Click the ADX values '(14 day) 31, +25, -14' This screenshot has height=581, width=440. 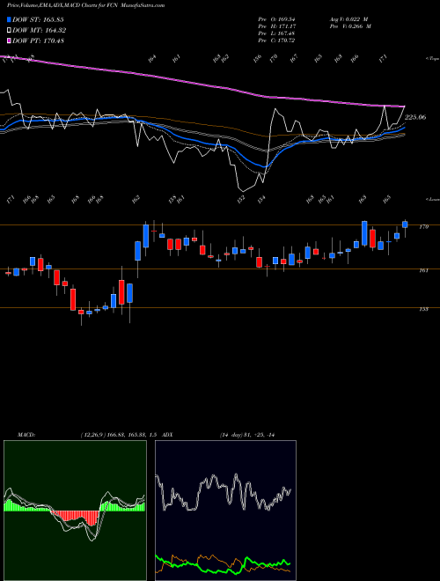[246, 435]
